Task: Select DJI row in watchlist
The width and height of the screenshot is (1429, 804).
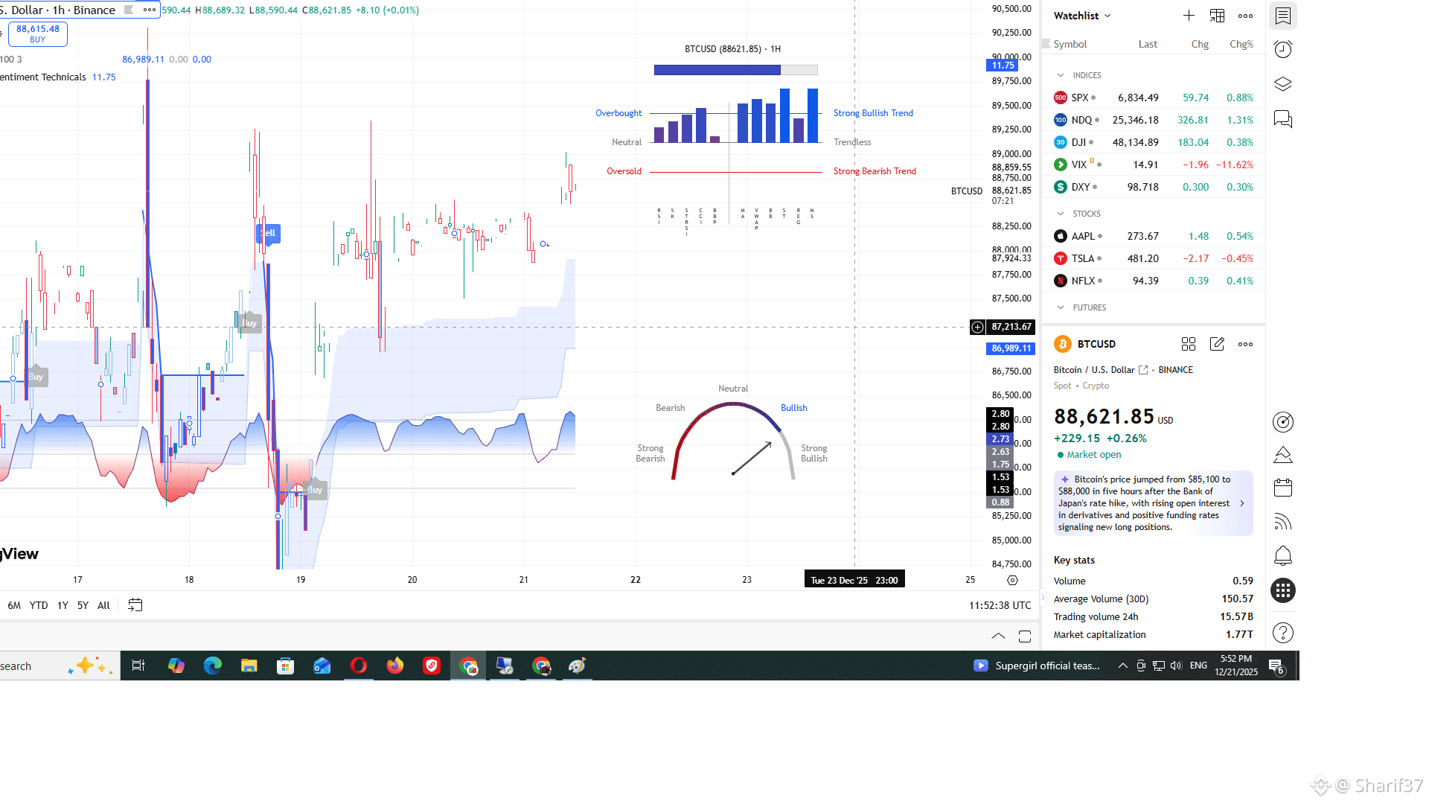Action: (x=1153, y=142)
